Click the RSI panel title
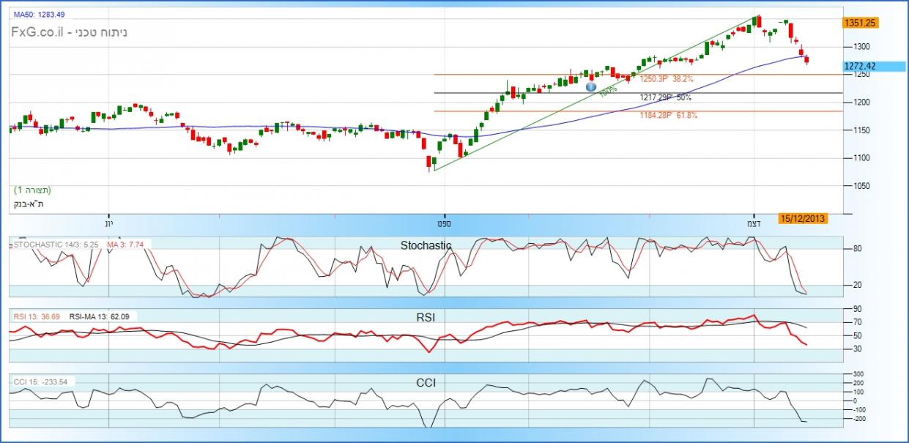The image size is (909, 443). point(426,317)
